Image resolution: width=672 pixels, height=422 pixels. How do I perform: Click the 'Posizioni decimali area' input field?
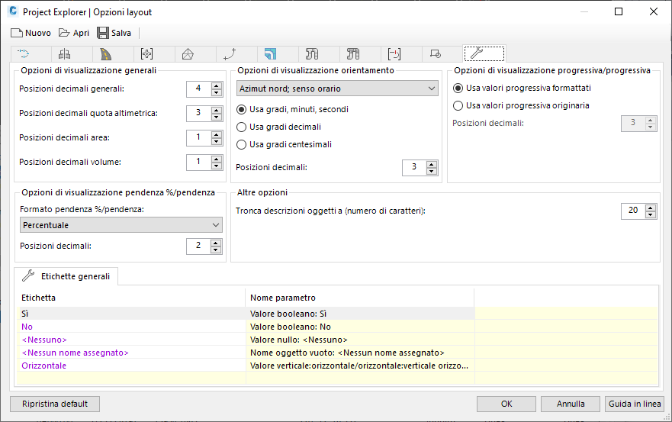[198, 137]
